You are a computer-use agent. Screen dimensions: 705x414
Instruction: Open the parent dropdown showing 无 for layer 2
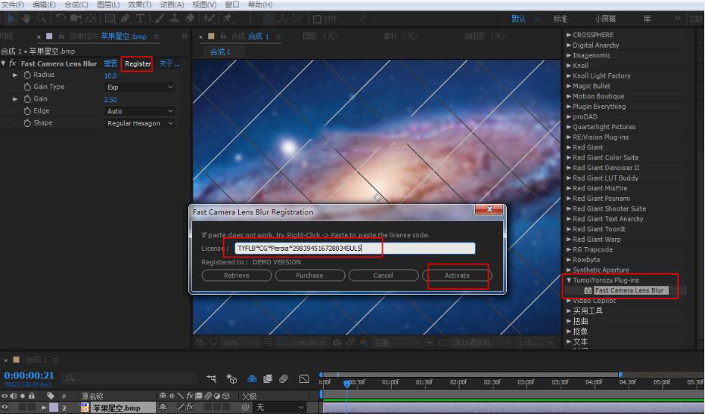coord(281,407)
